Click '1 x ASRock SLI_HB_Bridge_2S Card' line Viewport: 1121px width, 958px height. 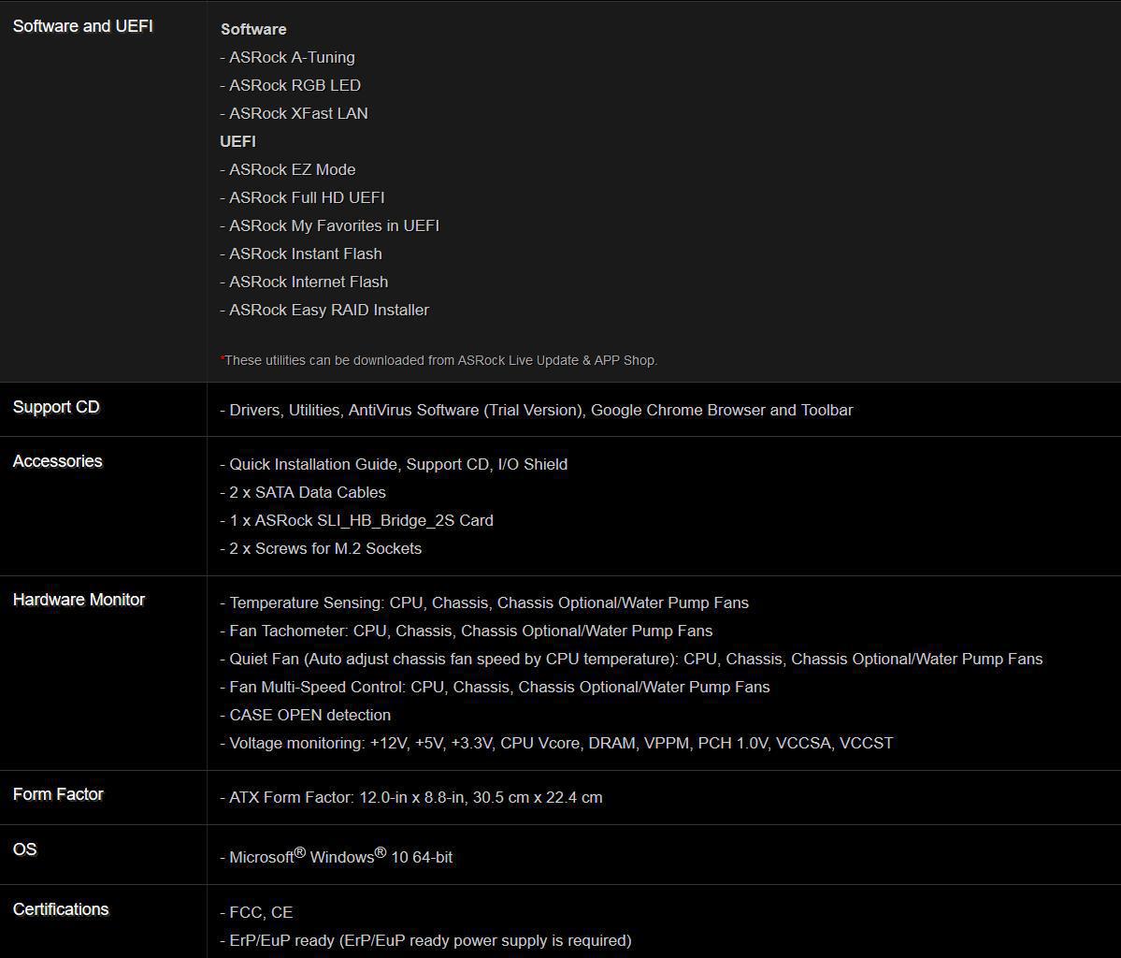[357, 520]
